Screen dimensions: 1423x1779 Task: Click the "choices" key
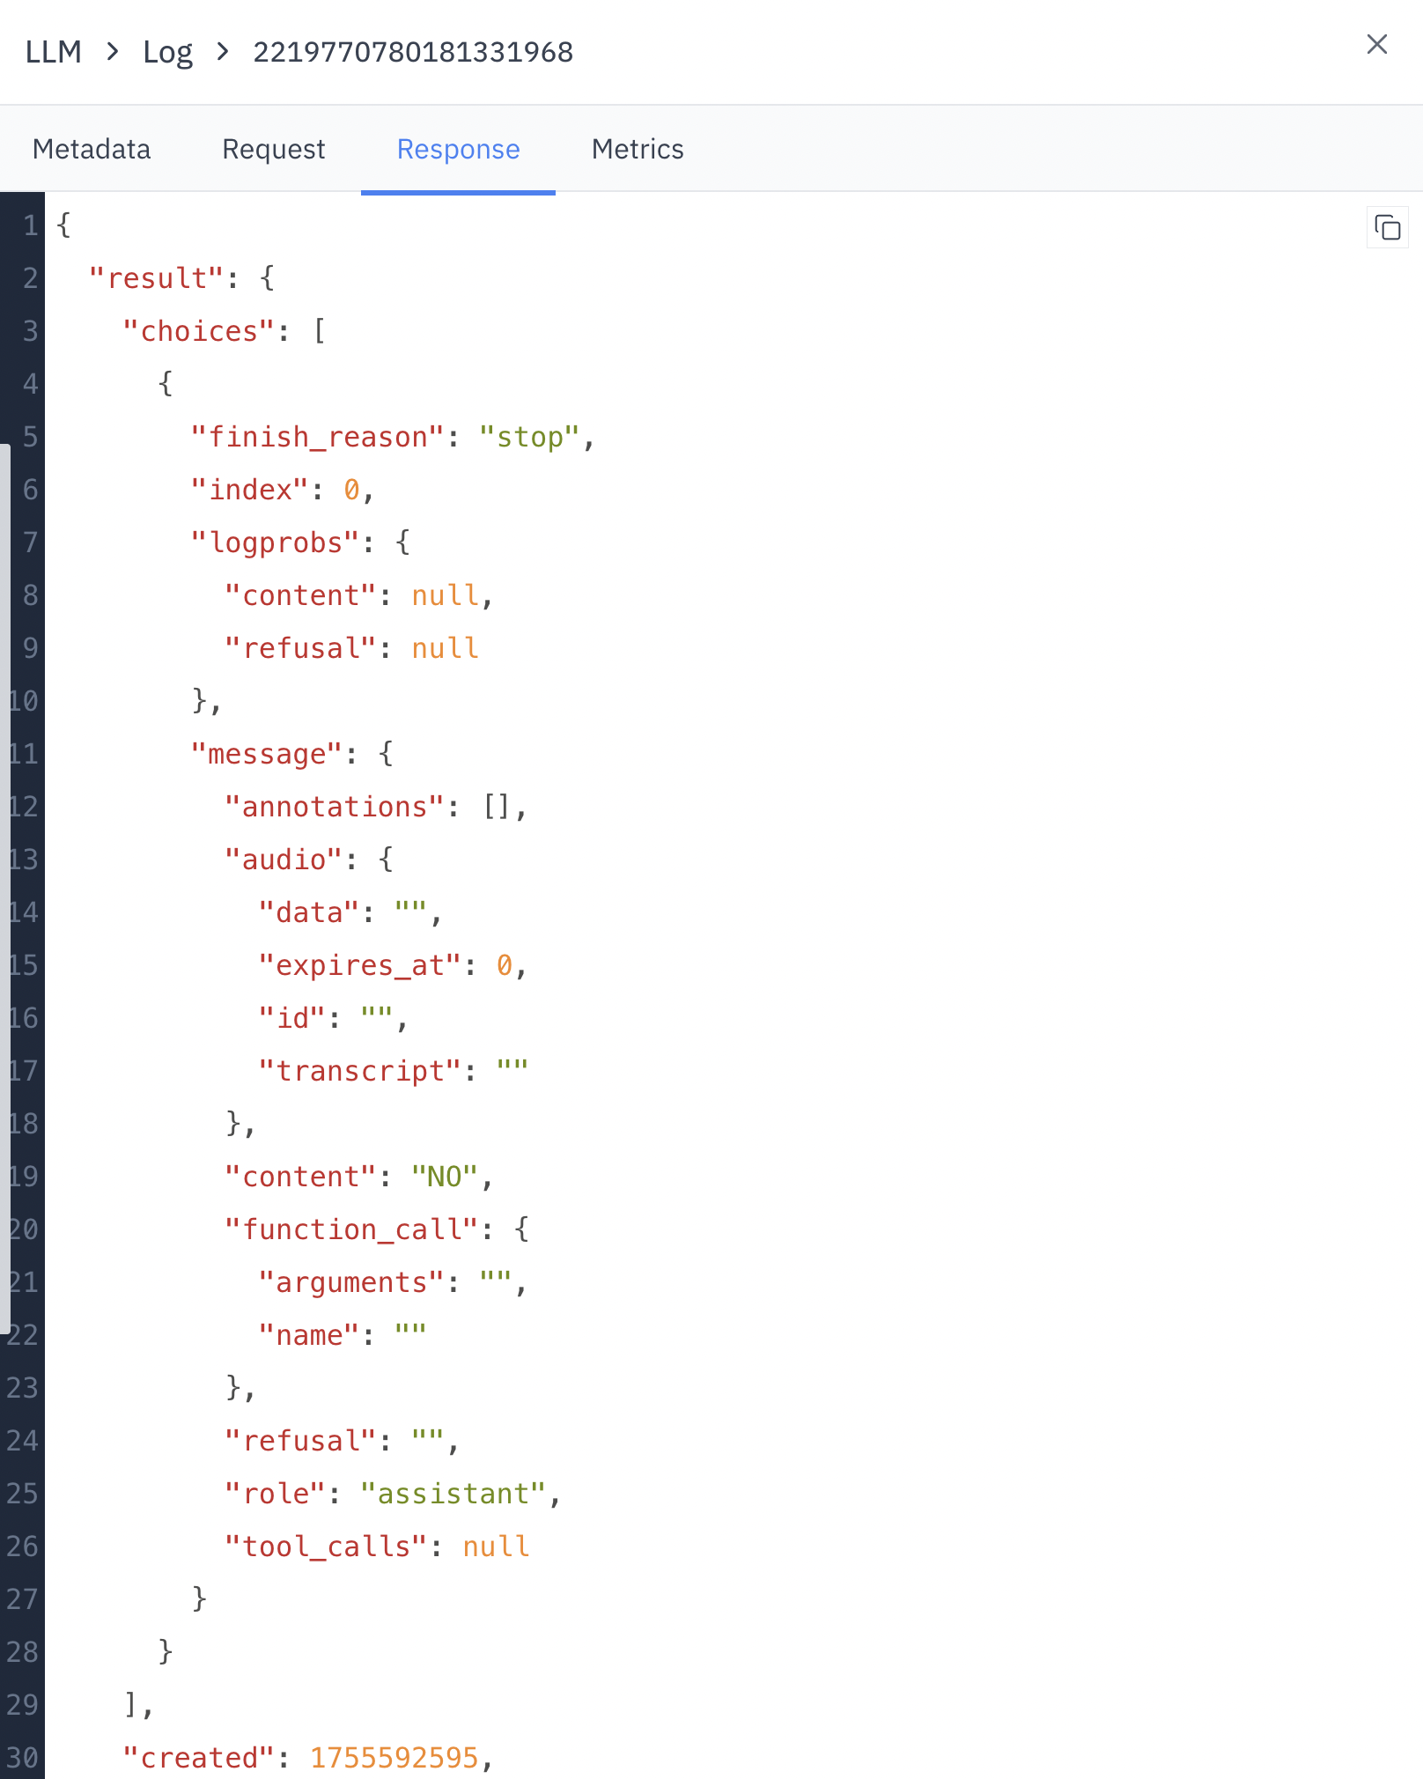coord(199,331)
